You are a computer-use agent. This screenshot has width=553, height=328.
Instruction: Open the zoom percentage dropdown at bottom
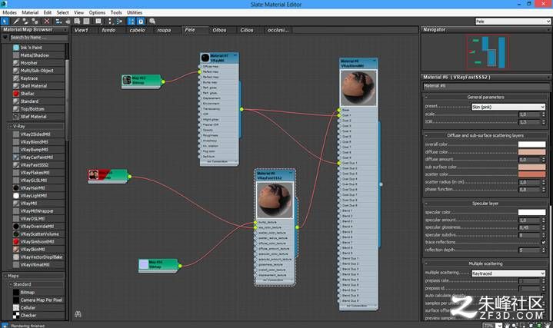pyautogui.click(x=499, y=326)
